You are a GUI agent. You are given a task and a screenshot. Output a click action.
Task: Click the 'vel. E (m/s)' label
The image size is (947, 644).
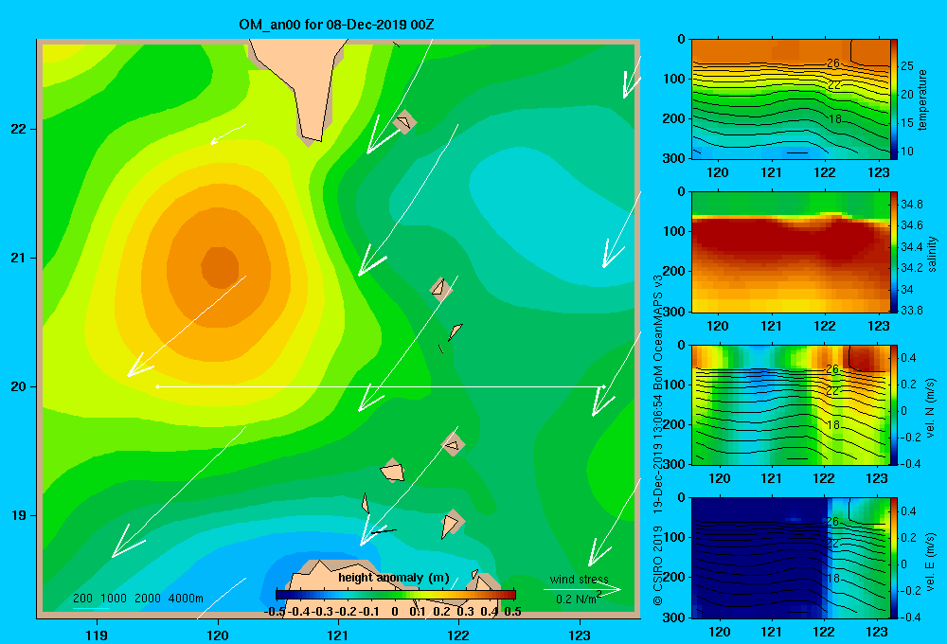point(931,562)
